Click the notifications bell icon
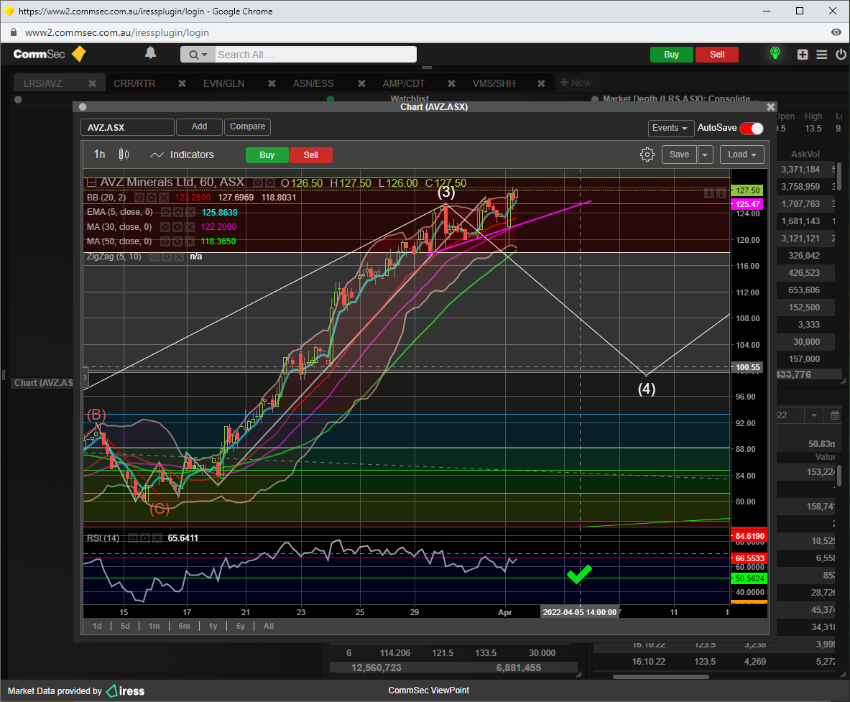This screenshot has height=702, width=850. click(150, 53)
